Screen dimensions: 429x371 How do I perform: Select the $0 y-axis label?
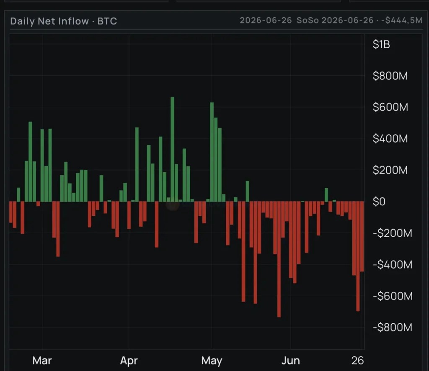click(379, 202)
